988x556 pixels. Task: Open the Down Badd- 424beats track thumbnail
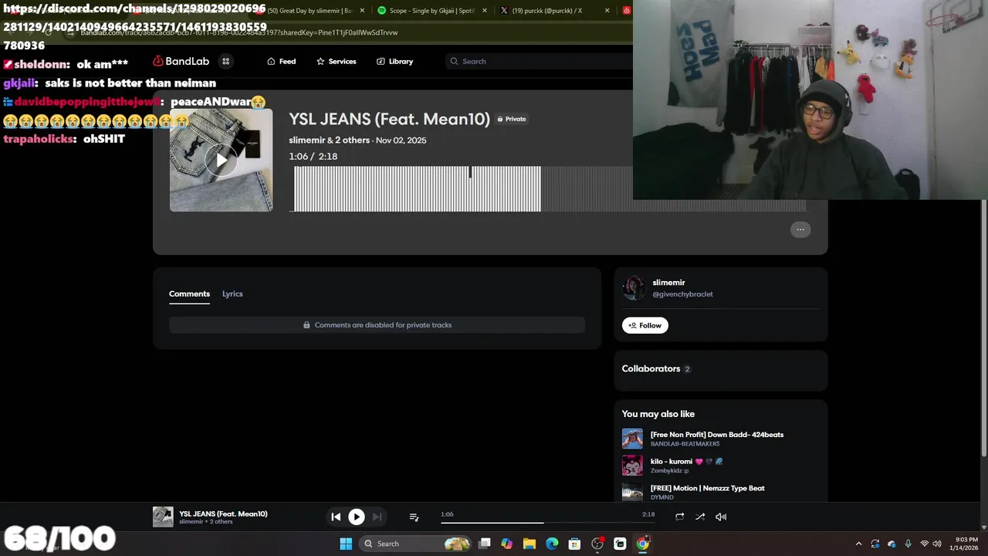(632, 439)
